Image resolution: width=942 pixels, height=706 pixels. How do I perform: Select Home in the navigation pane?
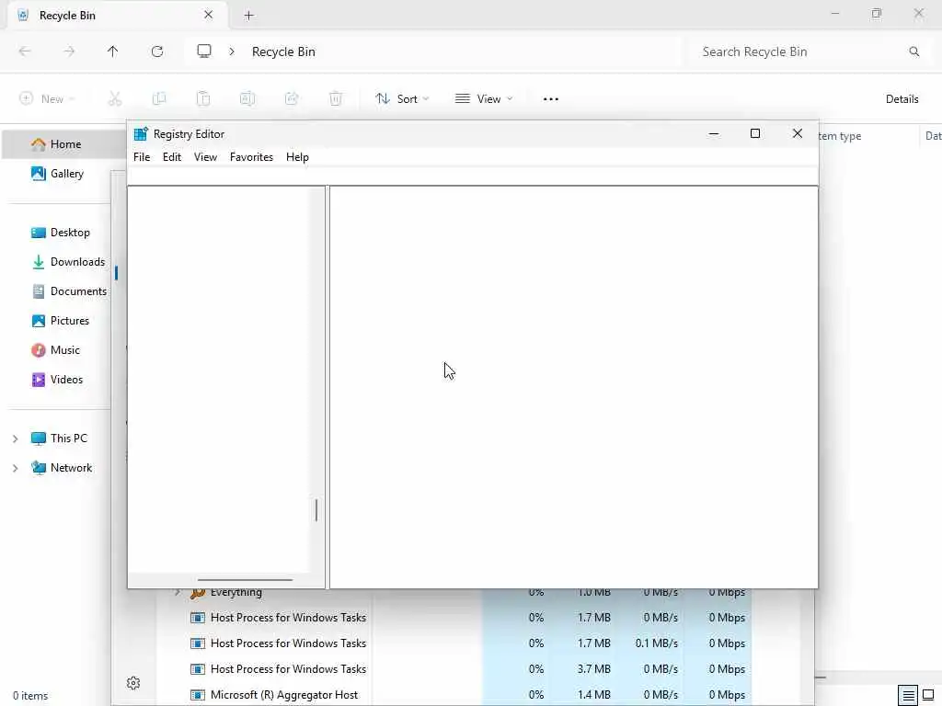pyautogui.click(x=65, y=144)
